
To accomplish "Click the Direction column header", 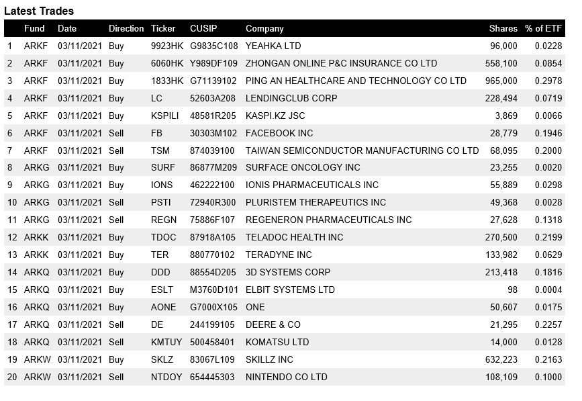I will click(126, 29).
